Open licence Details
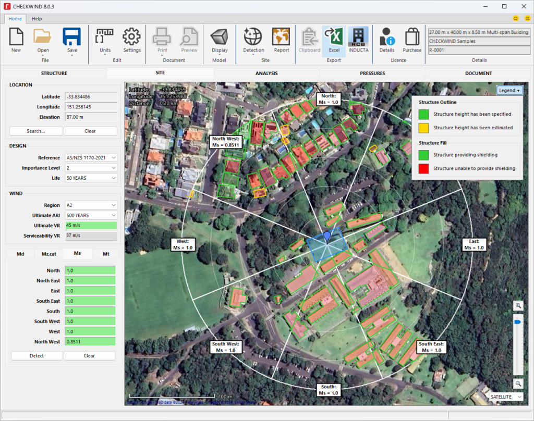 click(387, 37)
